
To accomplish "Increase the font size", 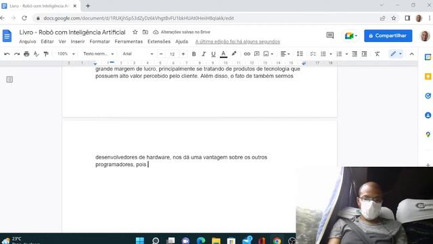I will [183, 54].
